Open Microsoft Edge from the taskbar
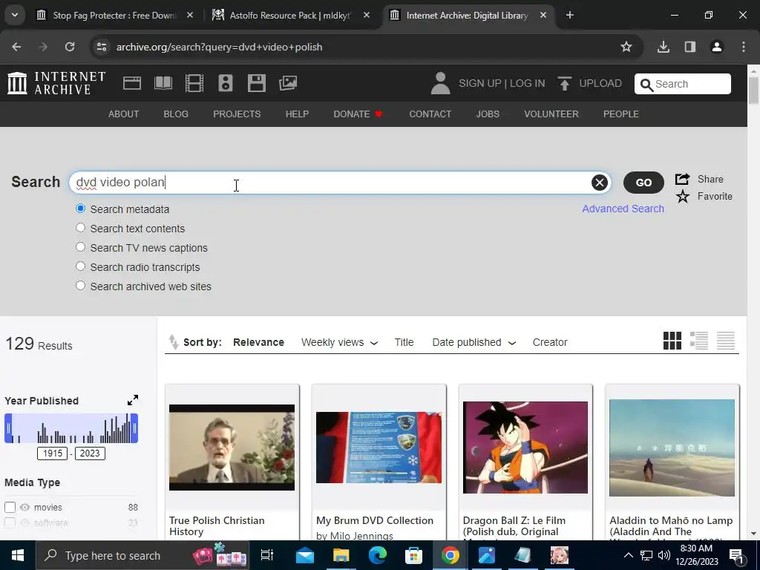This screenshot has width=760, height=570. tap(377, 555)
